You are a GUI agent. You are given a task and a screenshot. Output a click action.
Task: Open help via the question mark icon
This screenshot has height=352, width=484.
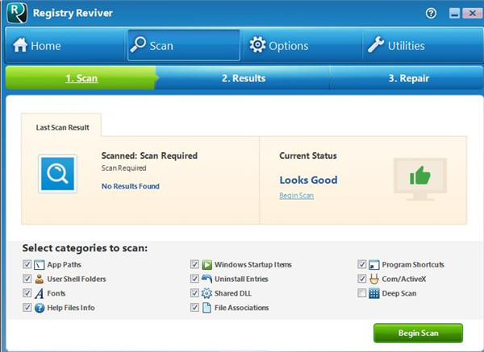pos(431,13)
